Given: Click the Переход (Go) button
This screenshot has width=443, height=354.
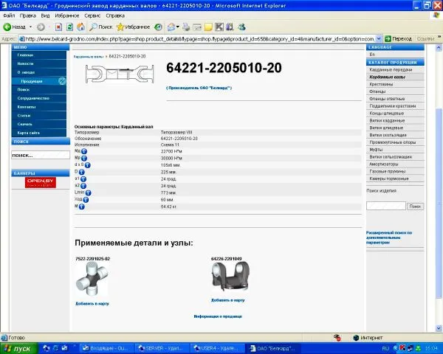Looking at the screenshot, I should point(399,38).
